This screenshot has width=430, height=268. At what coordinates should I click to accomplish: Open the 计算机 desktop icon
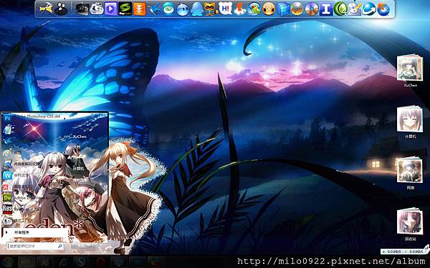[x=410, y=121]
